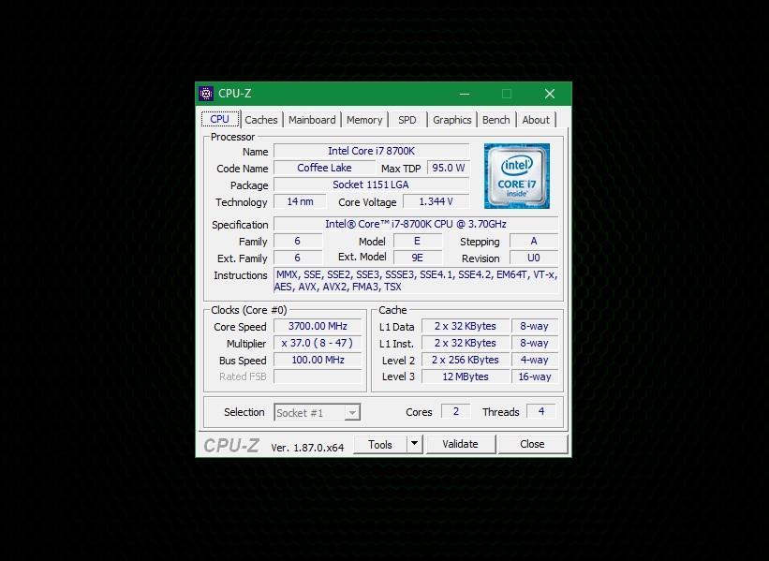
Task: Click the Intel Core i7 logo badge
Action: click(x=516, y=176)
